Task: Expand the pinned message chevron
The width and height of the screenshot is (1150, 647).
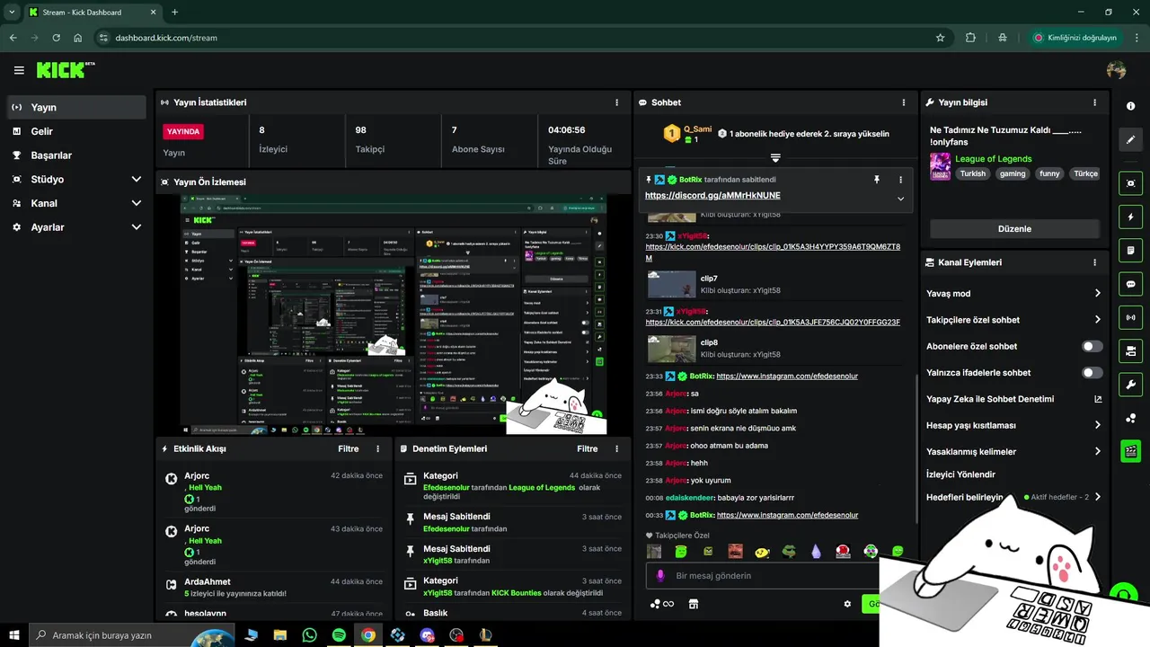Action: tap(900, 199)
